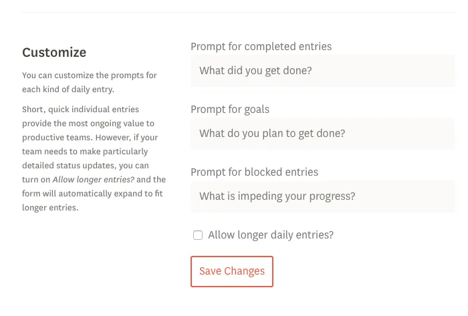Focus the 'What do you plan to get done?' field
Image resolution: width=468 pixels, height=316 pixels.
click(x=323, y=134)
